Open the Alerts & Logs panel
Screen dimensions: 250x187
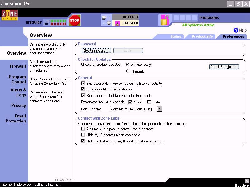click(18, 92)
